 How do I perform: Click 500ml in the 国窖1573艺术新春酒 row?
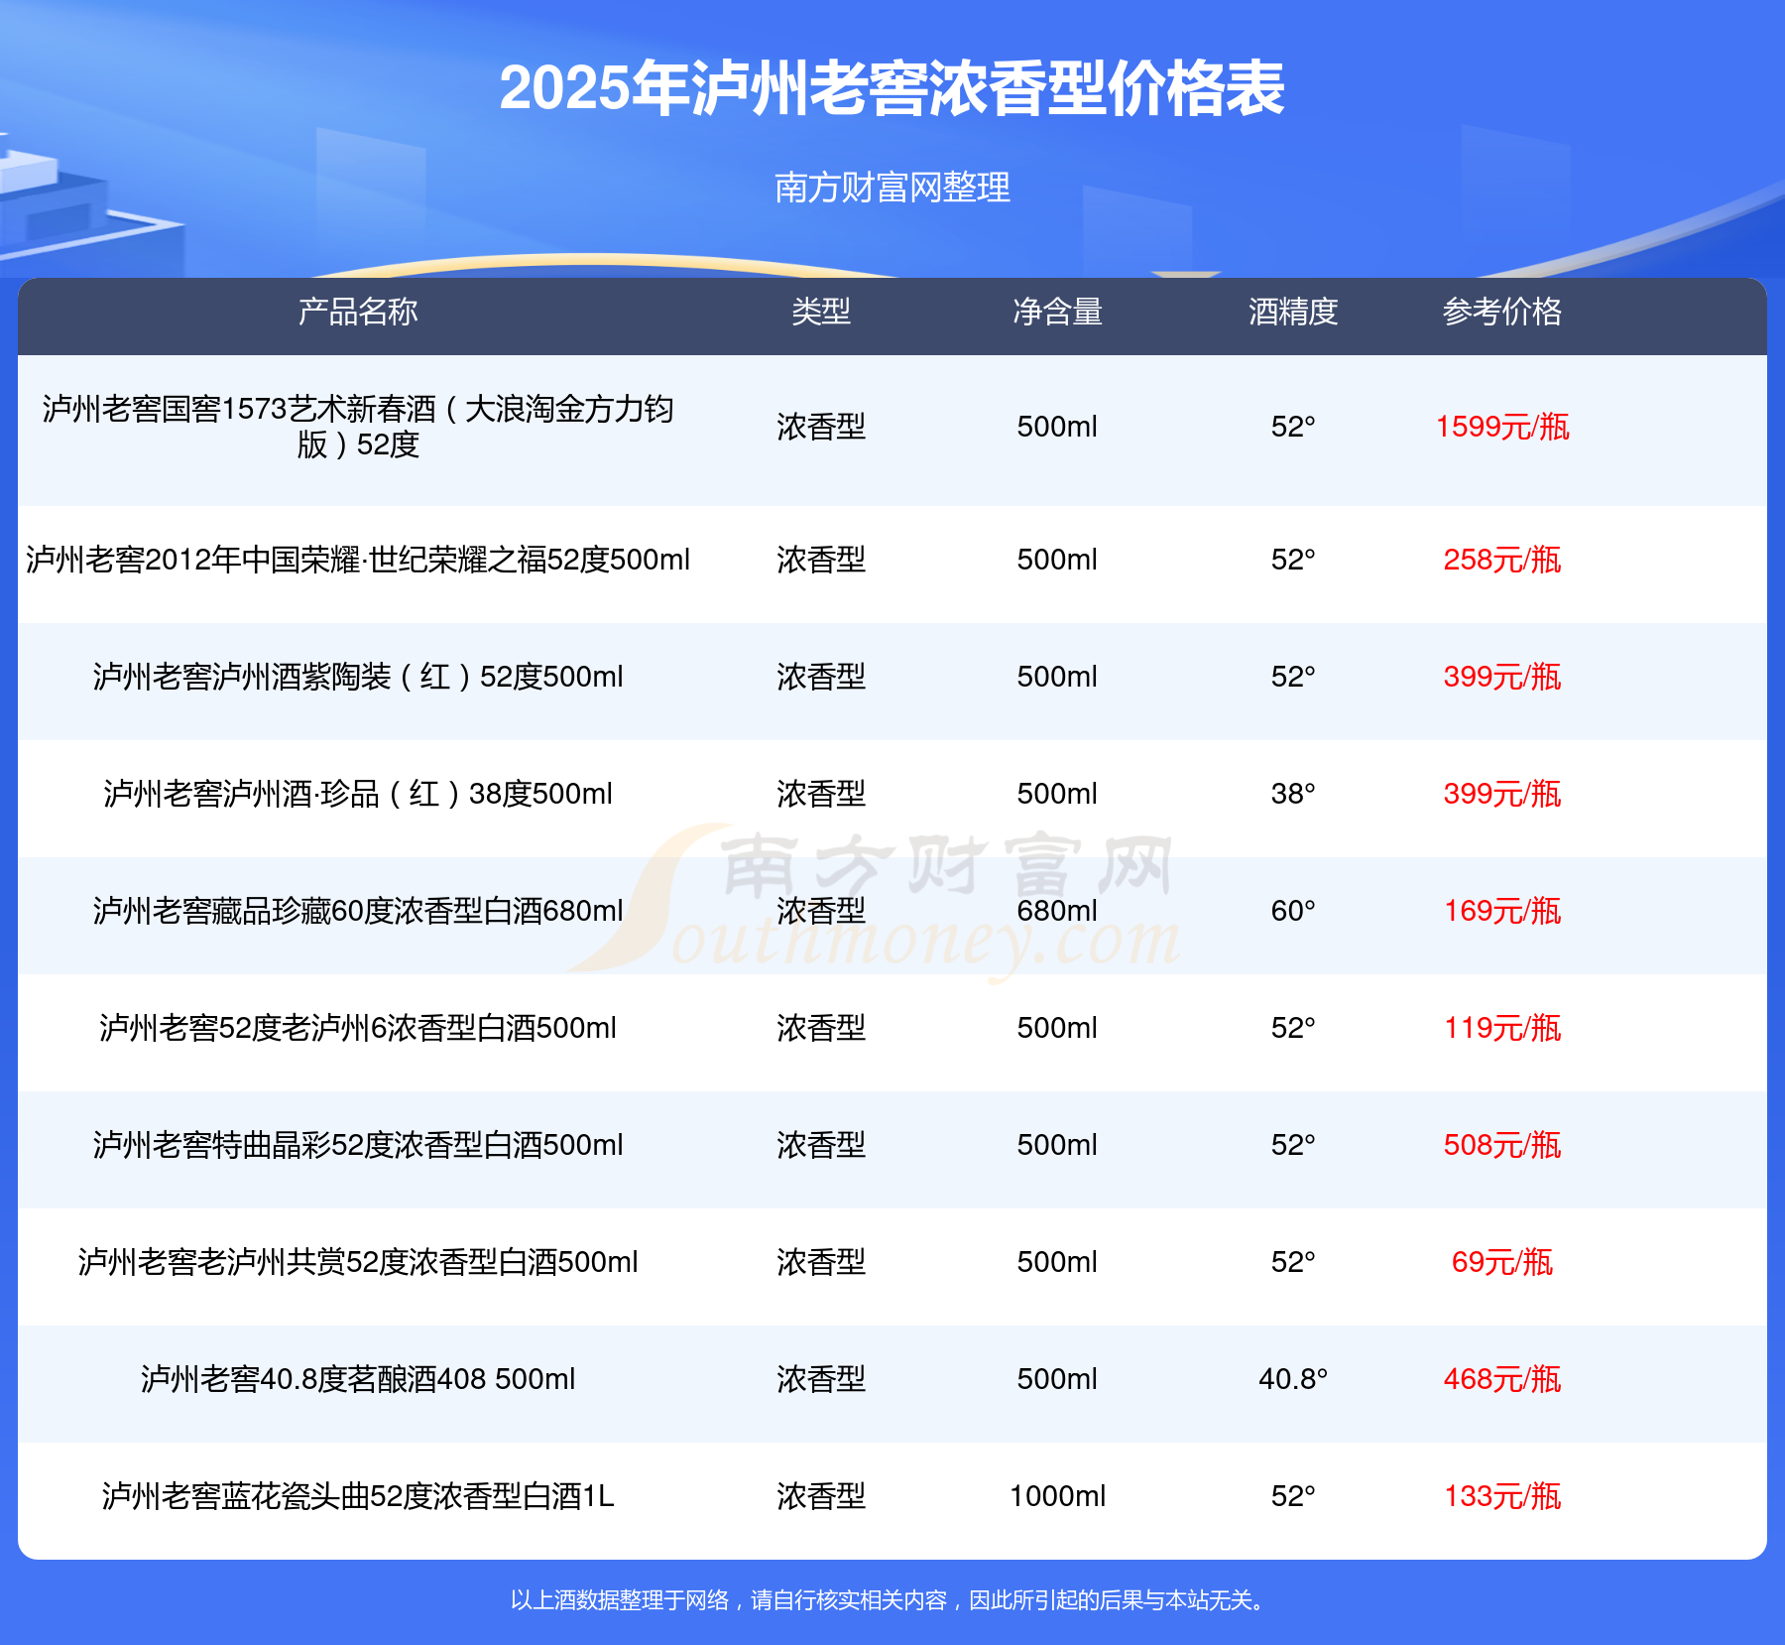click(x=1057, y=427)
